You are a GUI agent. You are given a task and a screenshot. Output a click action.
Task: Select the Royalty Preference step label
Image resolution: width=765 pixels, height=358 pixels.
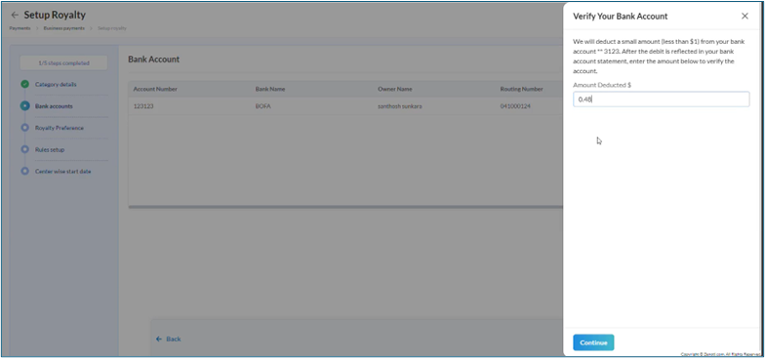(59, 128)
